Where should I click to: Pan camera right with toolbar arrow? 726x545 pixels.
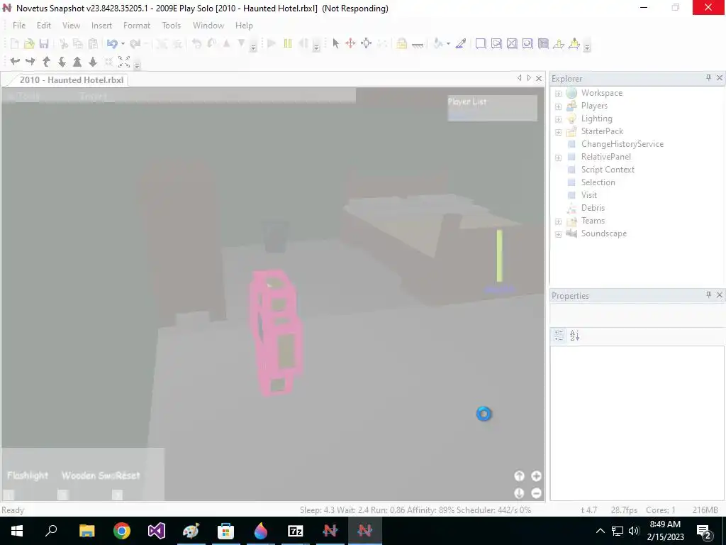(30, 61)
